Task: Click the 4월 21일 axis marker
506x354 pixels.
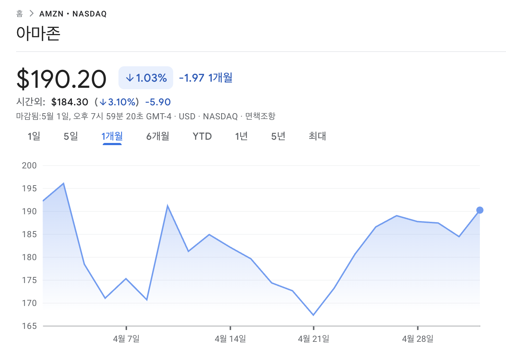Action: click(x=313, y=339)
